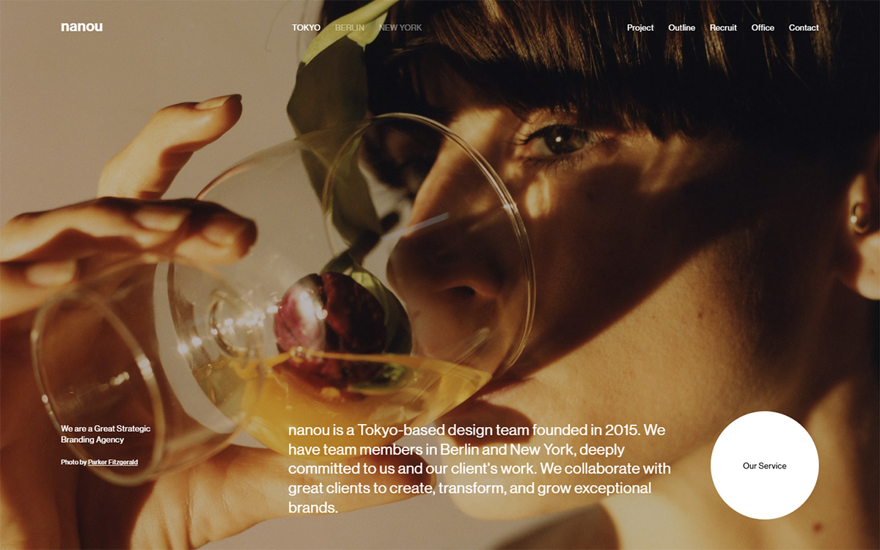The height and width of the screenshot is (550, 880).
Task: Open the Office navigation link
Action: (x=763, y=28)
